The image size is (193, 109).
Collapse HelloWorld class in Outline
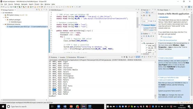pos(142,43)
